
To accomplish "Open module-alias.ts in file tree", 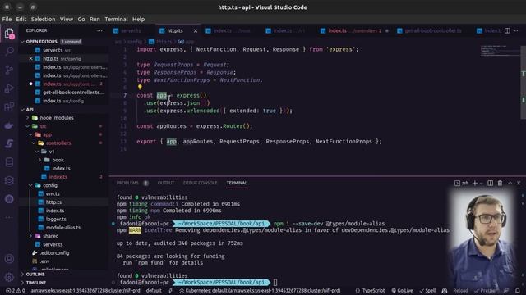I will coord(63,228).
